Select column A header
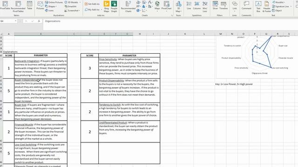The height and width of the screenshot is (167, 298). coord(8,34)
